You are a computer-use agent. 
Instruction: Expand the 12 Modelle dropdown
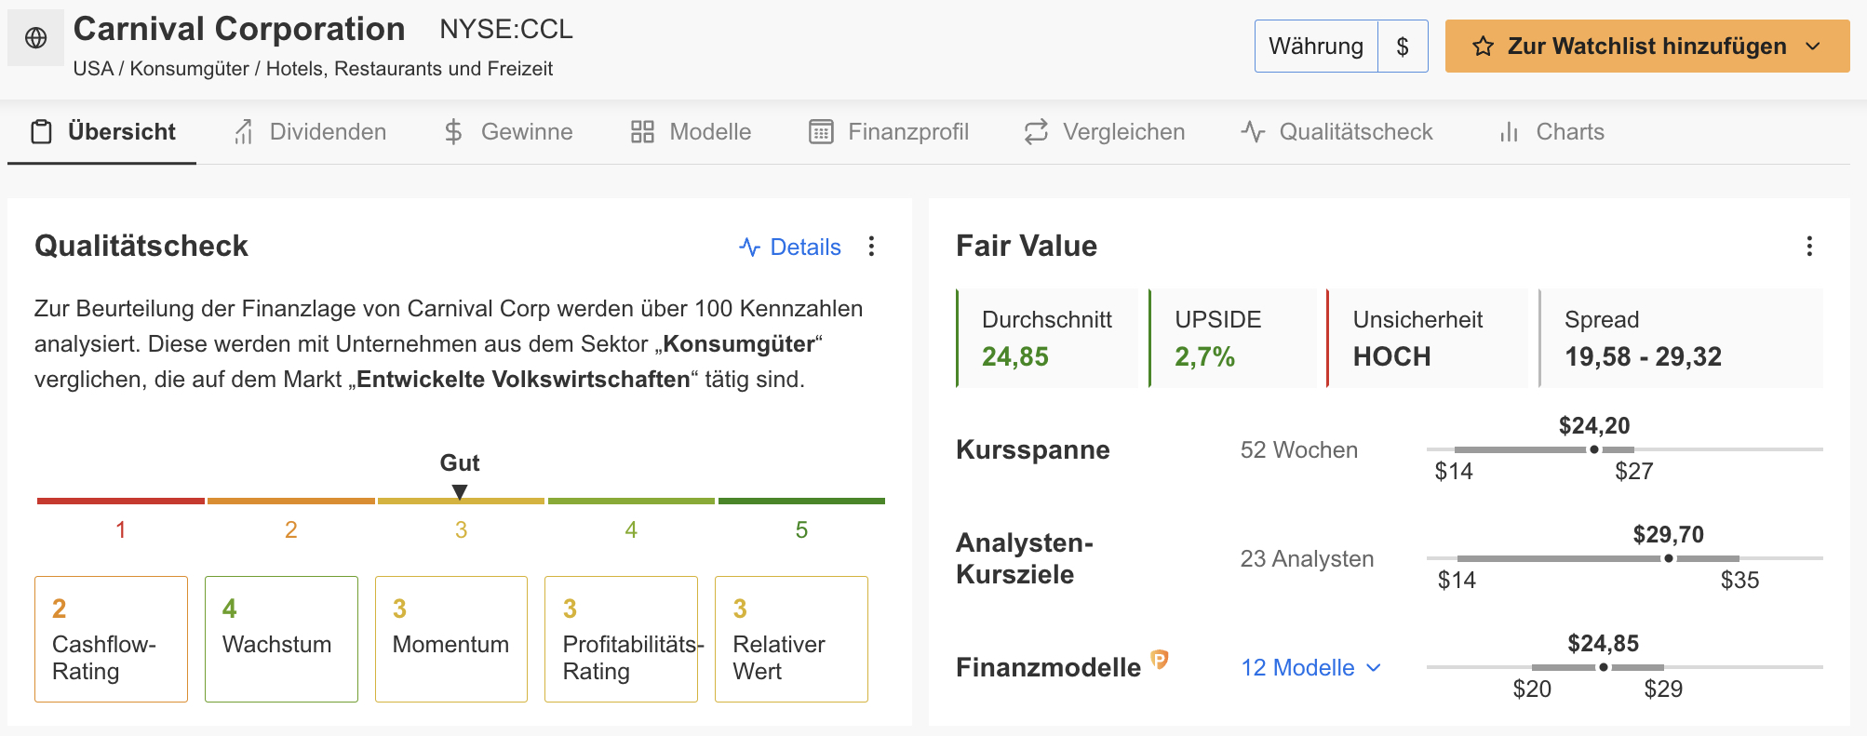click(x=1311, y=668)
